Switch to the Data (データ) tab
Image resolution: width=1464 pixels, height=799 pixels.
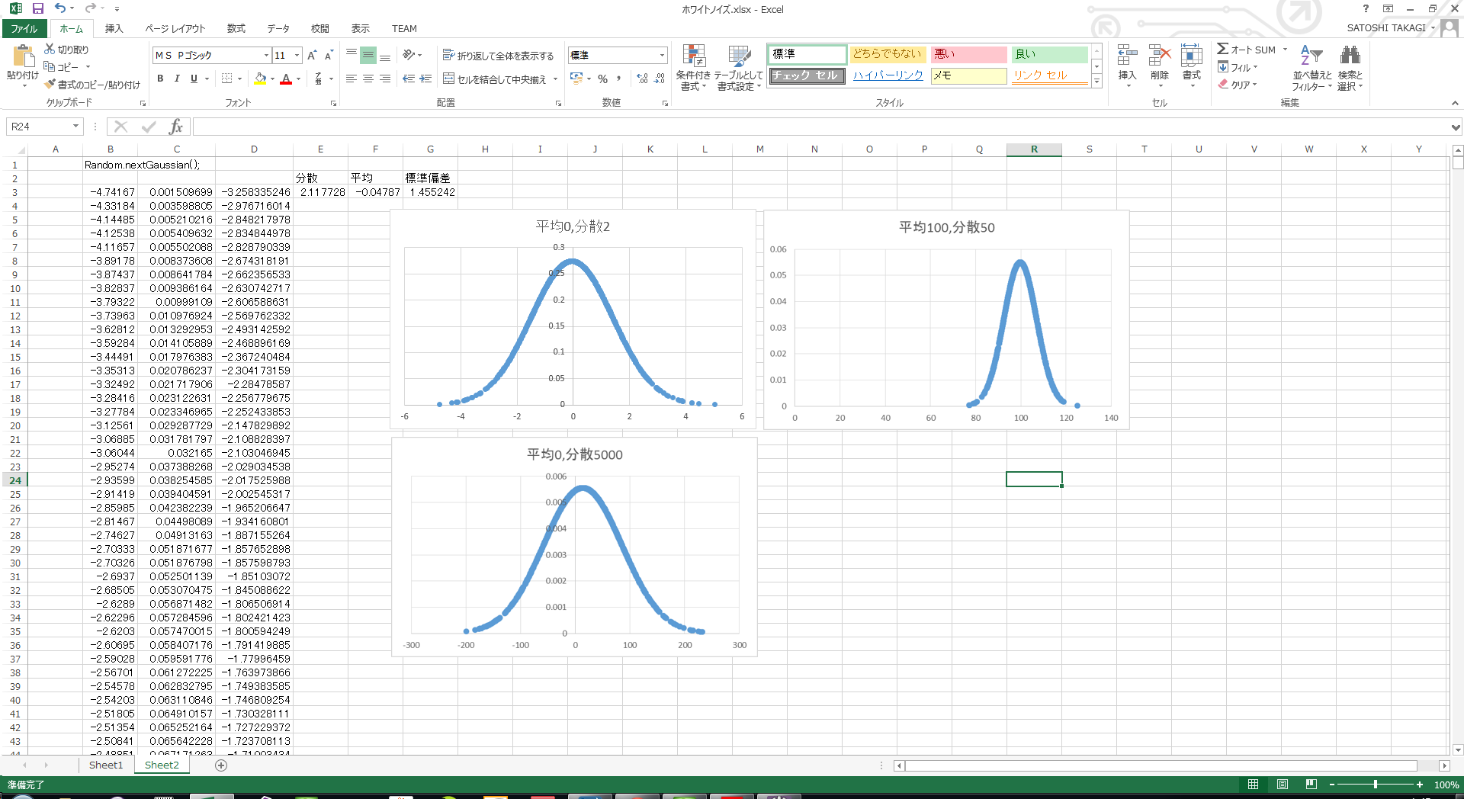[x=278, y=28]
